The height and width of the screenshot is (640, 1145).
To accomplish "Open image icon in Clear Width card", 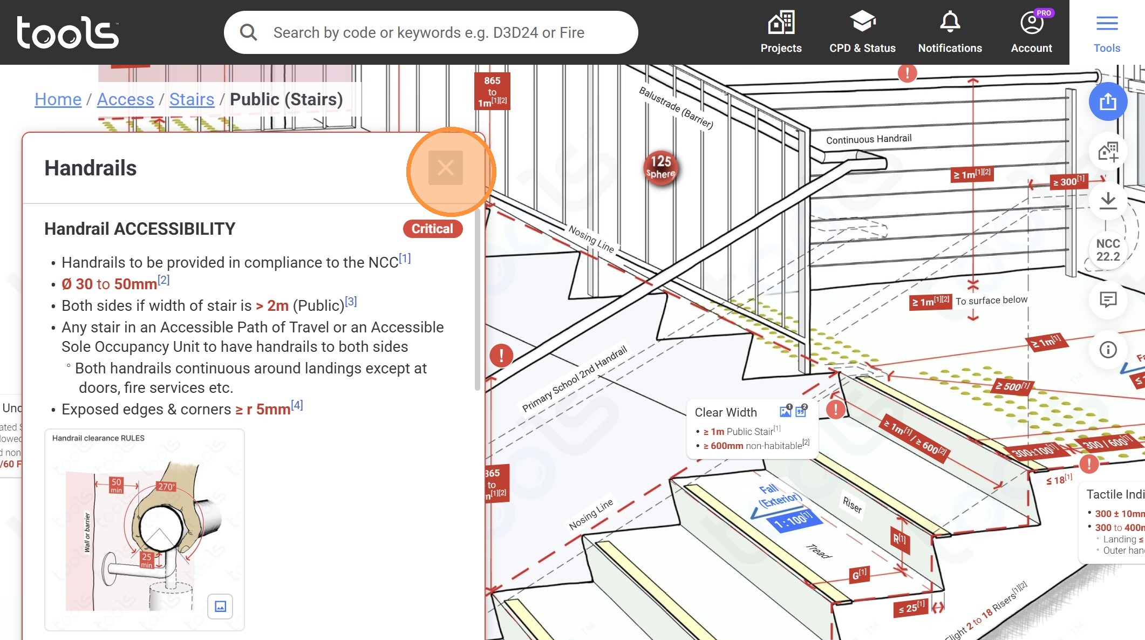I will click(x=786, y=412).
